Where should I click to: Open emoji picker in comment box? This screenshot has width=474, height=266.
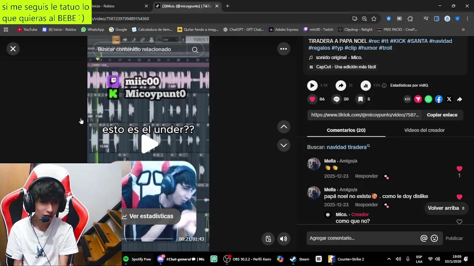434,238
